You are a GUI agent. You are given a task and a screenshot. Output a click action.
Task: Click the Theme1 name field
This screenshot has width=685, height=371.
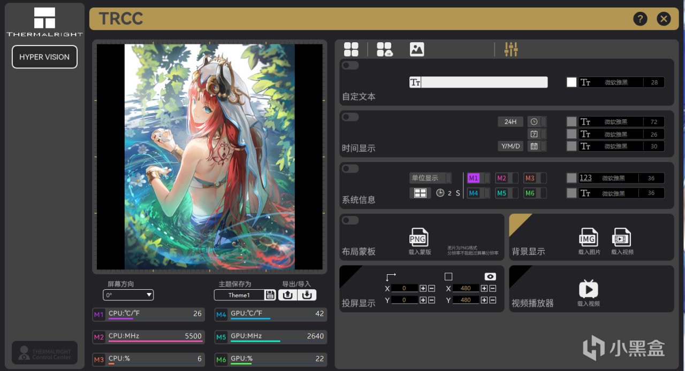click(x=239, y=295)
